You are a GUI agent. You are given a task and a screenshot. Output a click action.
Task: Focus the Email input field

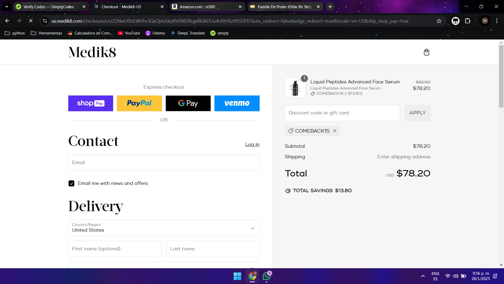click(164, 163)
